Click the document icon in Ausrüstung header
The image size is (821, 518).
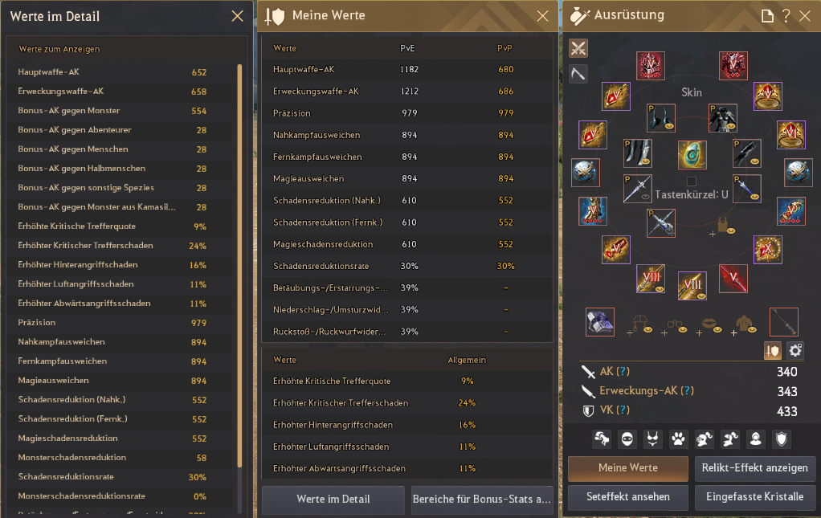point(768,15)
